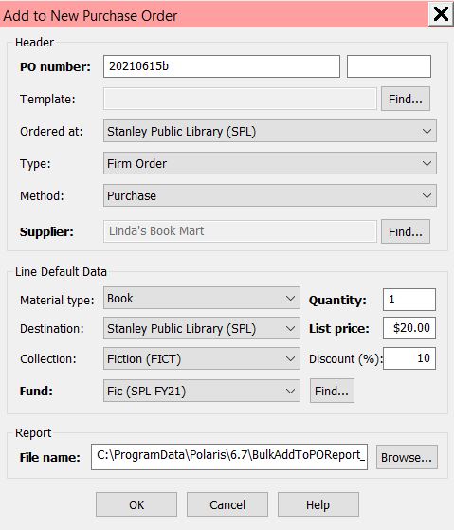The width and height of the screenshot is (454, 530).
Task: Click the Supplier field showing Linda's Book Mart
Action: [240, 231]
